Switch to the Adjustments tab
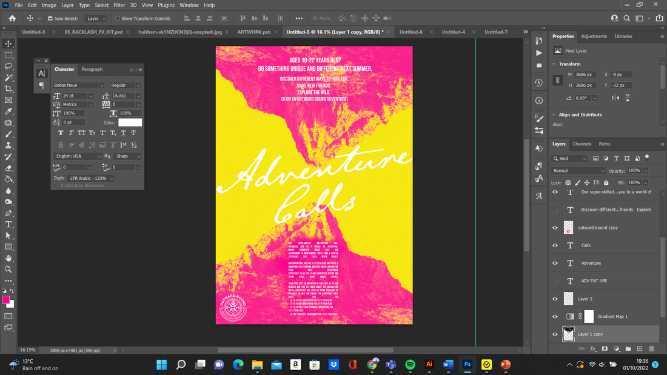The height and width of the screenshot is (375, 667). [x=594, y=36]
